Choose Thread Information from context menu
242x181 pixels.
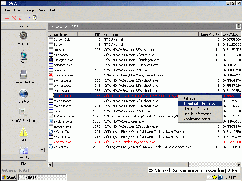click(x=200, y=109)
